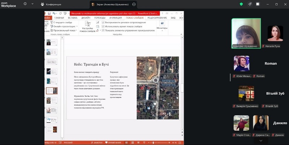The width and height of the screenshot is (289, 145).
Task: Click the Zoom encryption shield icon
Action: (x=241, y=4)
